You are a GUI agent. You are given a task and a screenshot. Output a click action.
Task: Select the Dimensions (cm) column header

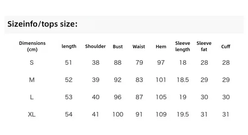coord(32,46)
